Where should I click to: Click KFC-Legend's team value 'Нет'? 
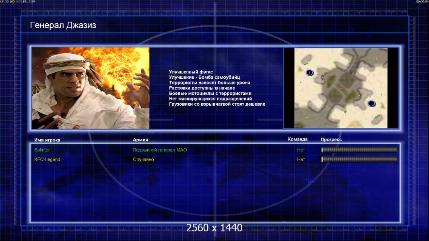pos(301,159)
